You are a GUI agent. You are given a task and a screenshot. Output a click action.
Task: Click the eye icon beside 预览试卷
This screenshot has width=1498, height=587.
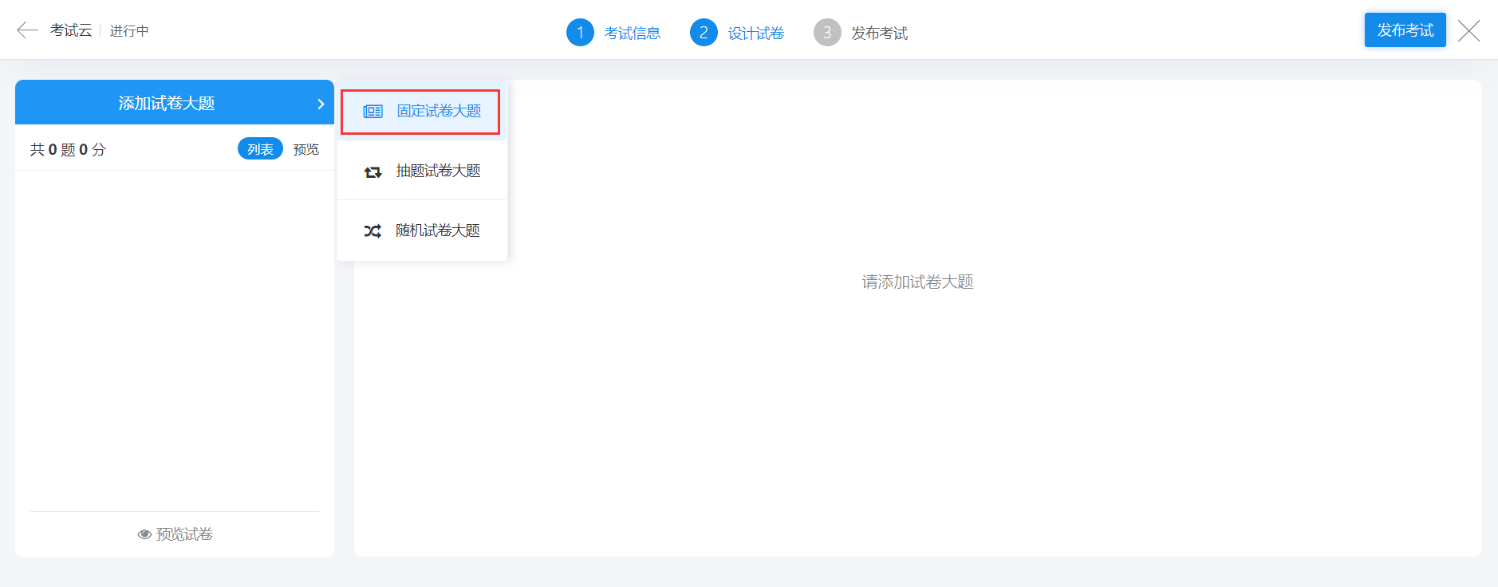[144, 534]
